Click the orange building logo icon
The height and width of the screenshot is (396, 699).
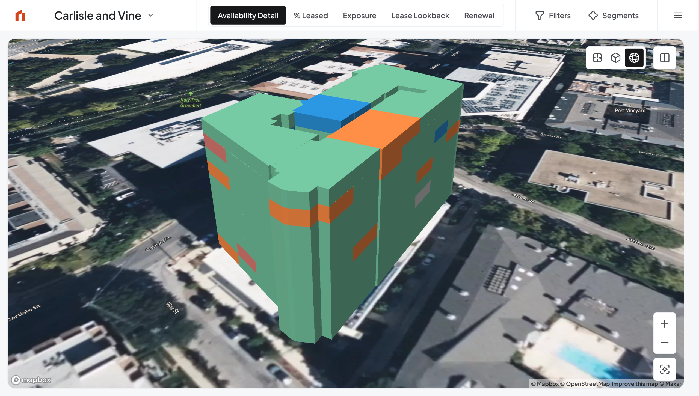(x=20, y=16)
